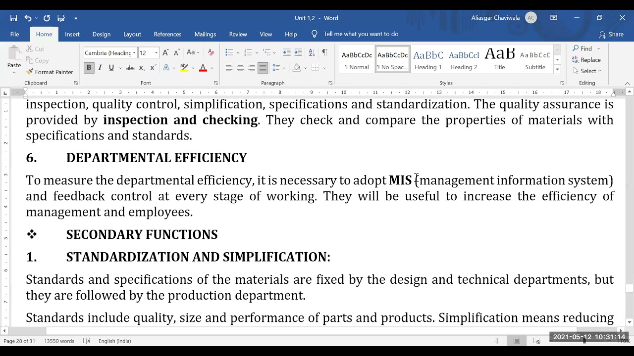Switch to the Insert tab
Image resolution: width=634 pixels, height=356 pixels.
(72, 34)
